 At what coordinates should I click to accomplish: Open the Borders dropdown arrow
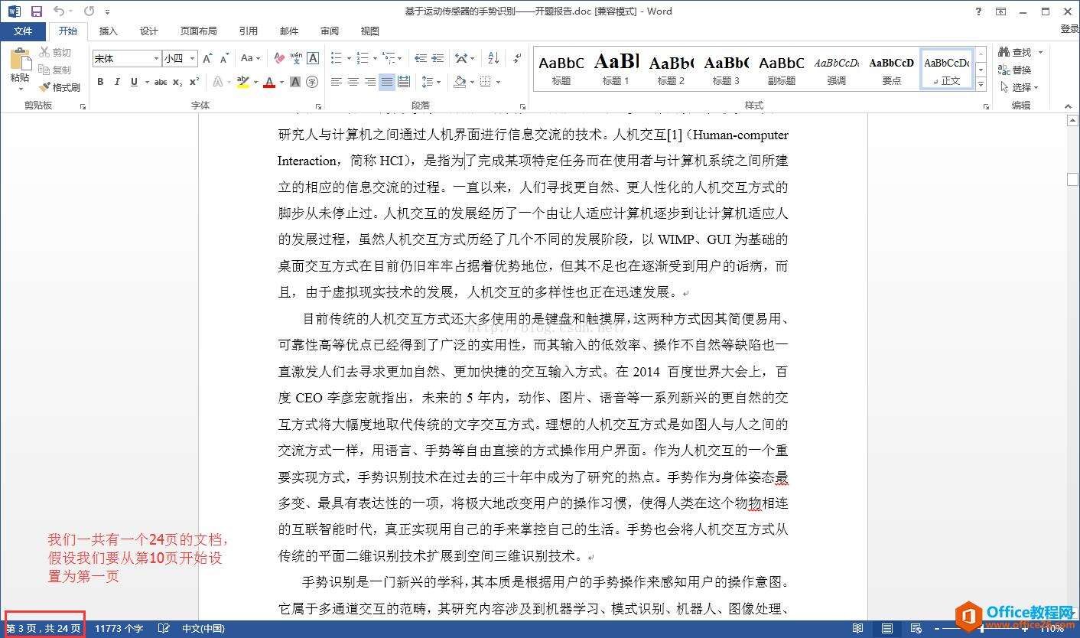(498, 82)
